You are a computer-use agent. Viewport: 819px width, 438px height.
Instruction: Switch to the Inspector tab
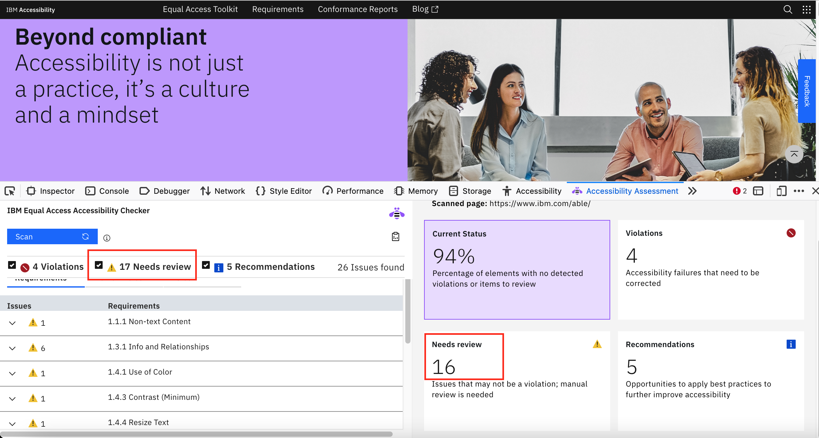pyautogui.click(x=50, y=191)
